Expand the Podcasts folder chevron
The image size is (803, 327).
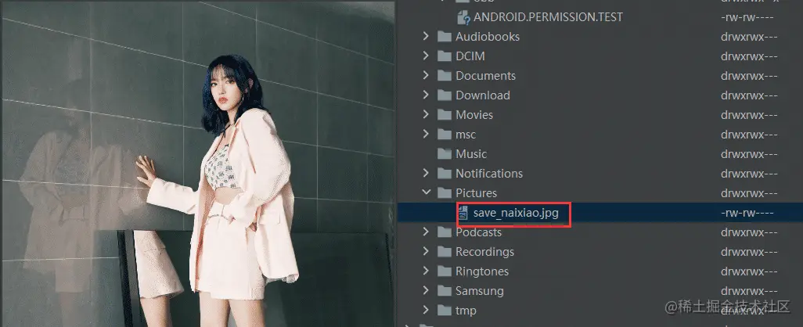click(426, 232)
